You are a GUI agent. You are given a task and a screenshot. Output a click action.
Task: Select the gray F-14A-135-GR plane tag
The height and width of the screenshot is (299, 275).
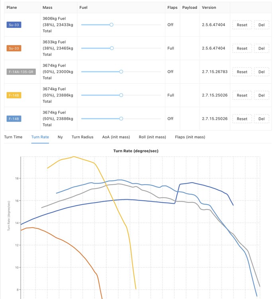tap(21, 72)
